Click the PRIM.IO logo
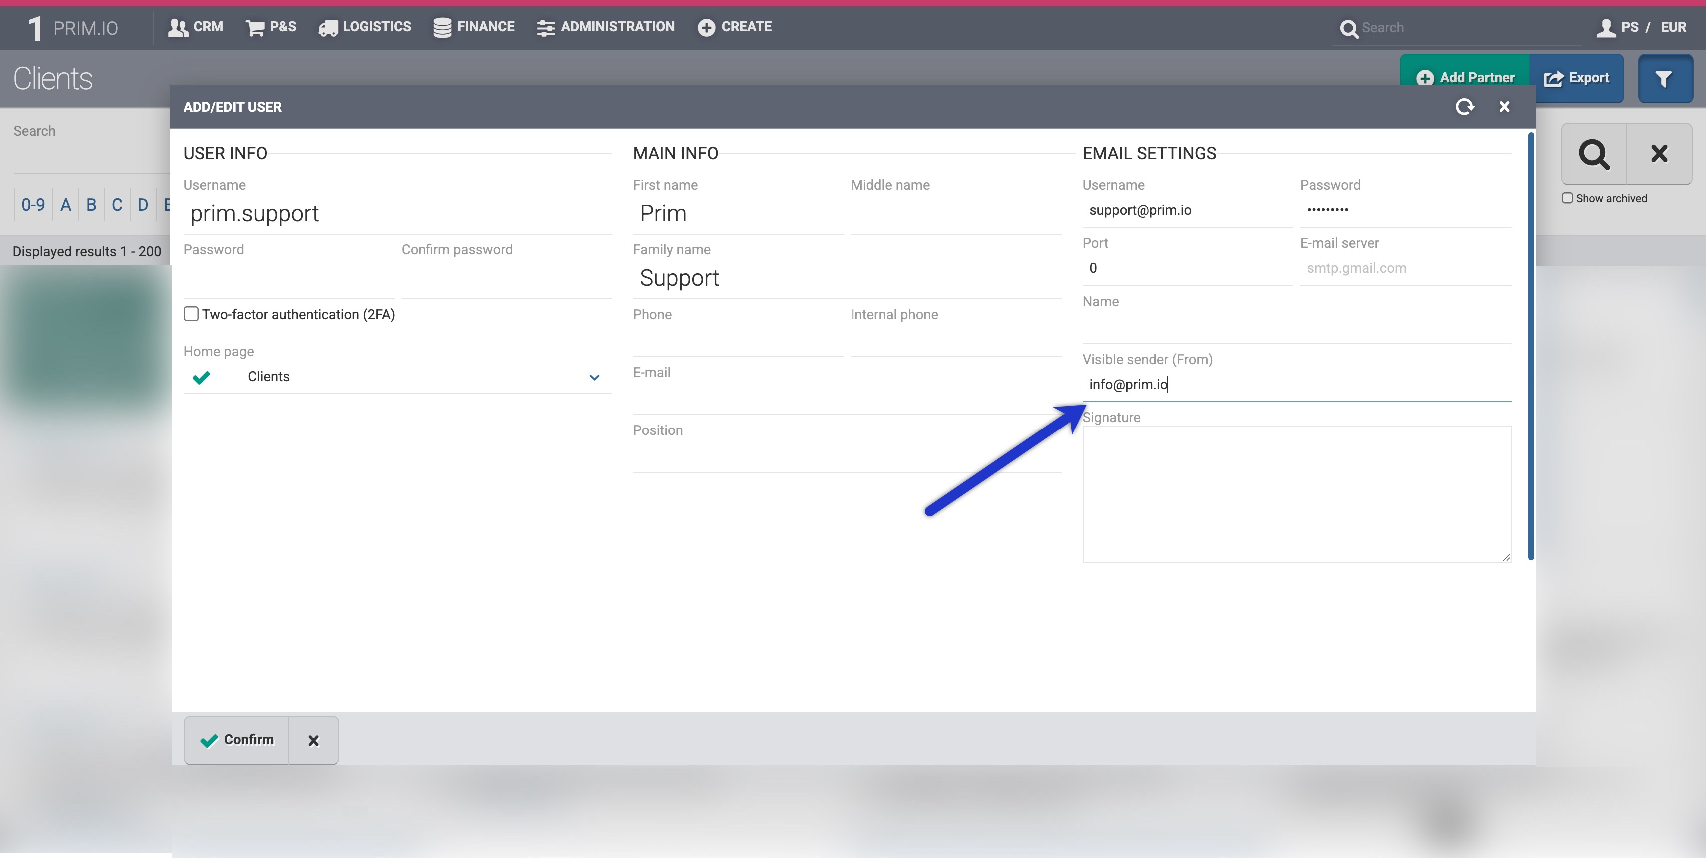 point(73,28)
